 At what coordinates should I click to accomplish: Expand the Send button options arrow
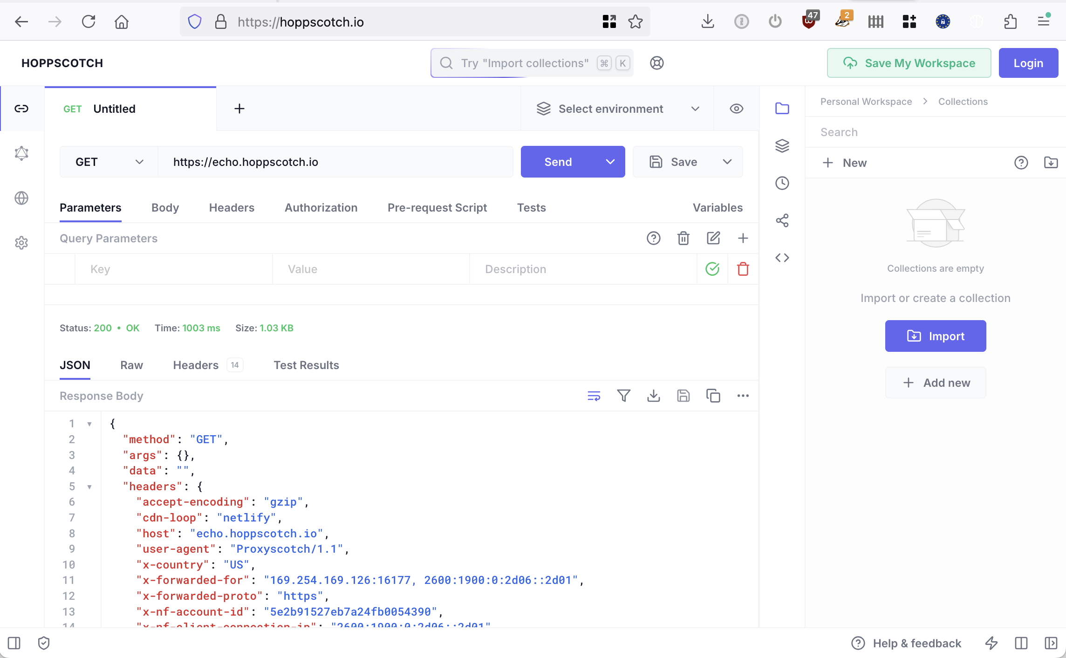point(610,162)
